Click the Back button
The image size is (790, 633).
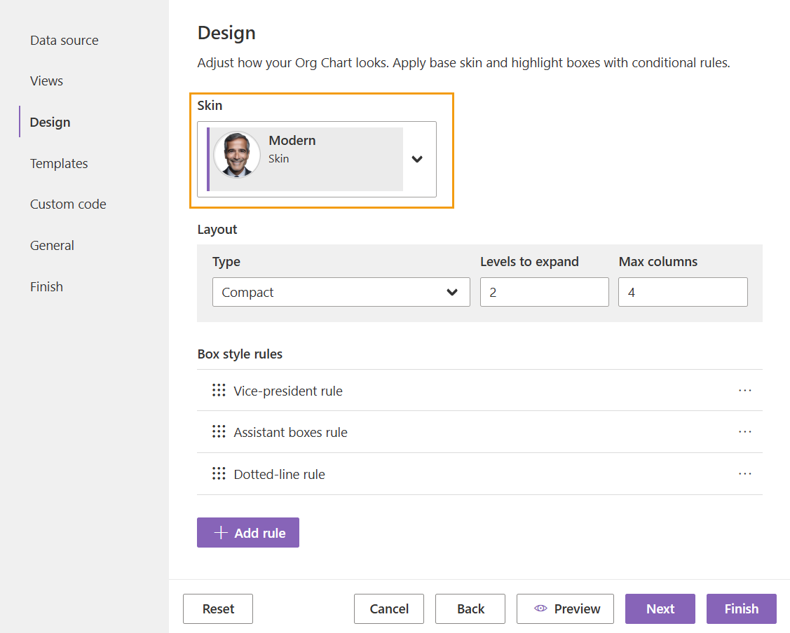click(470, 609)
